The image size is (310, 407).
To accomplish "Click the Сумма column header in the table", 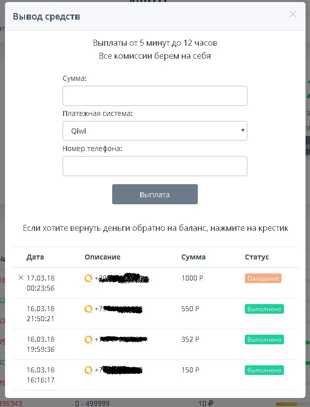I will 193,257.
